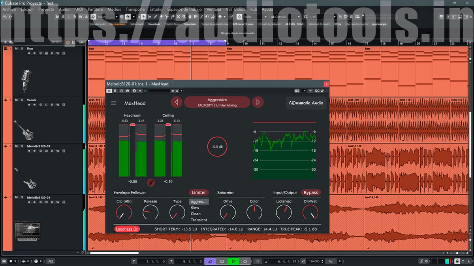Click the Stop transport button
The image size is (474, 266).
click(222, 261)
